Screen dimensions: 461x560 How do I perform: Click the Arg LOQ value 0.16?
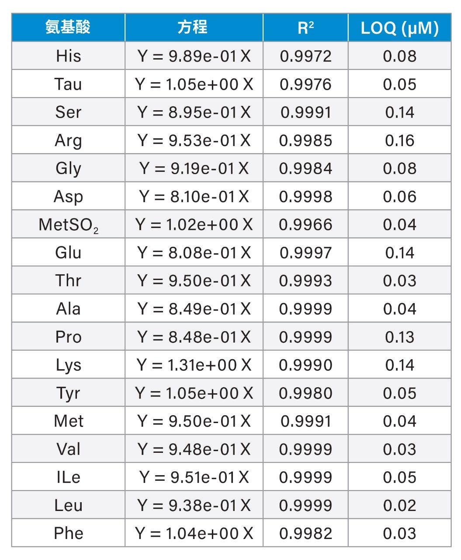coord(399,140)
